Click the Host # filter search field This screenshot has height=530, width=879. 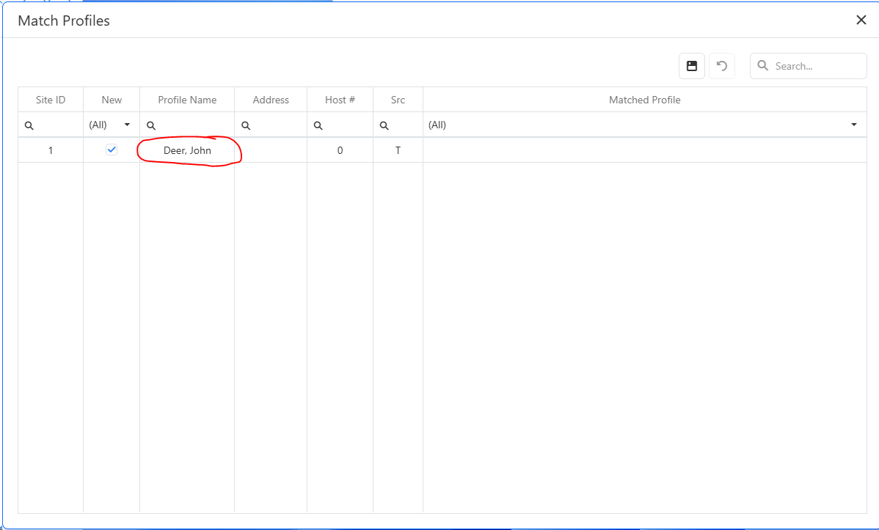(x=340, y=125)
